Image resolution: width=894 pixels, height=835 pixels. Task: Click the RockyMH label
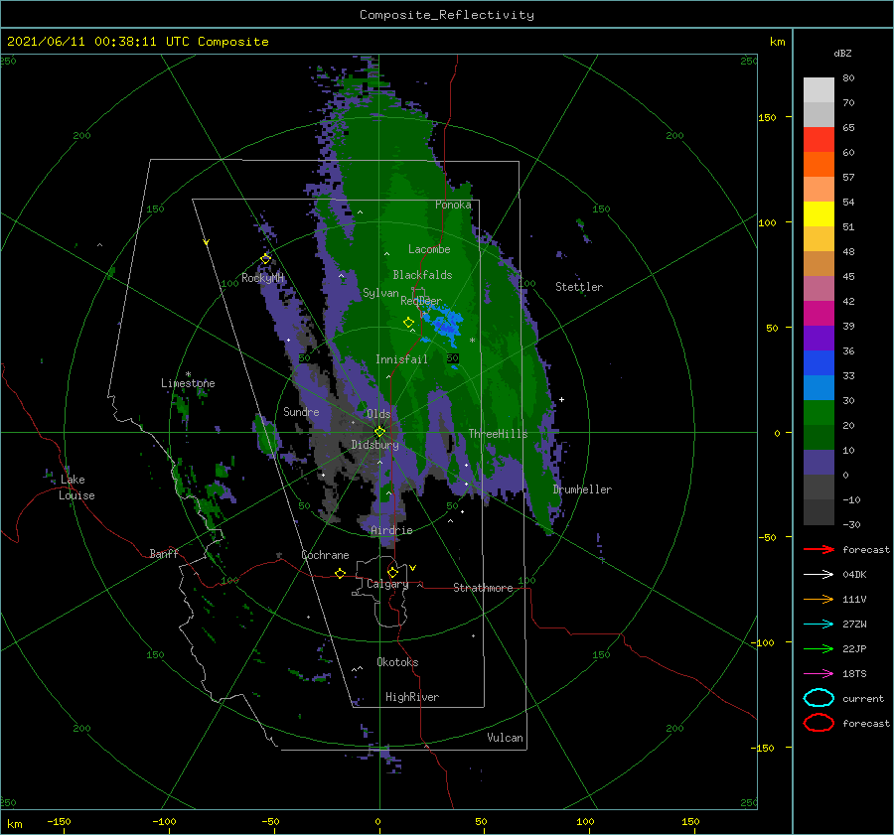[262, 278]
